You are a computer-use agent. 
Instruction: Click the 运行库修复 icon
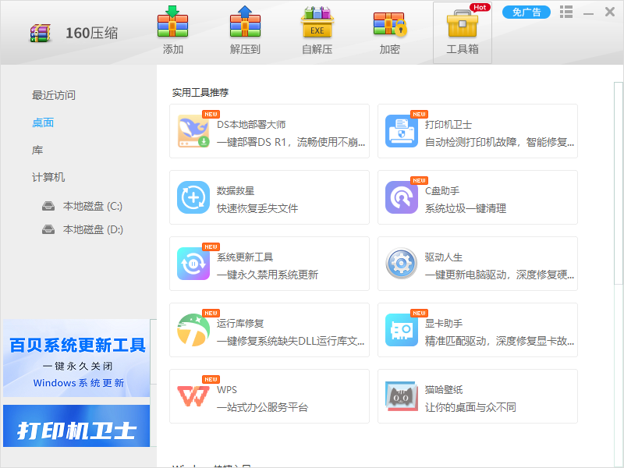[193, 330]
